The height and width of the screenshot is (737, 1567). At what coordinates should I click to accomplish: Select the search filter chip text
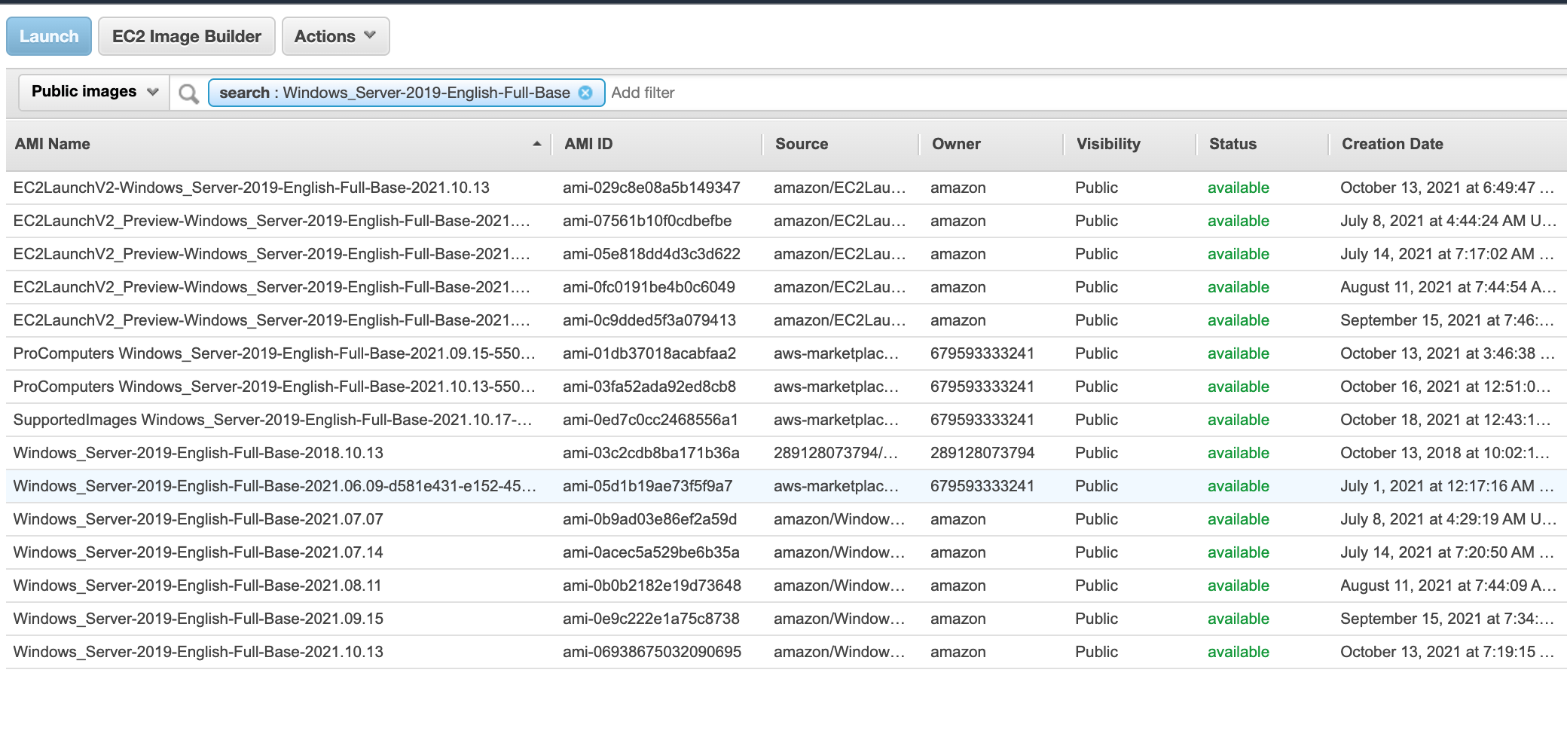click(x=394, y=93)
